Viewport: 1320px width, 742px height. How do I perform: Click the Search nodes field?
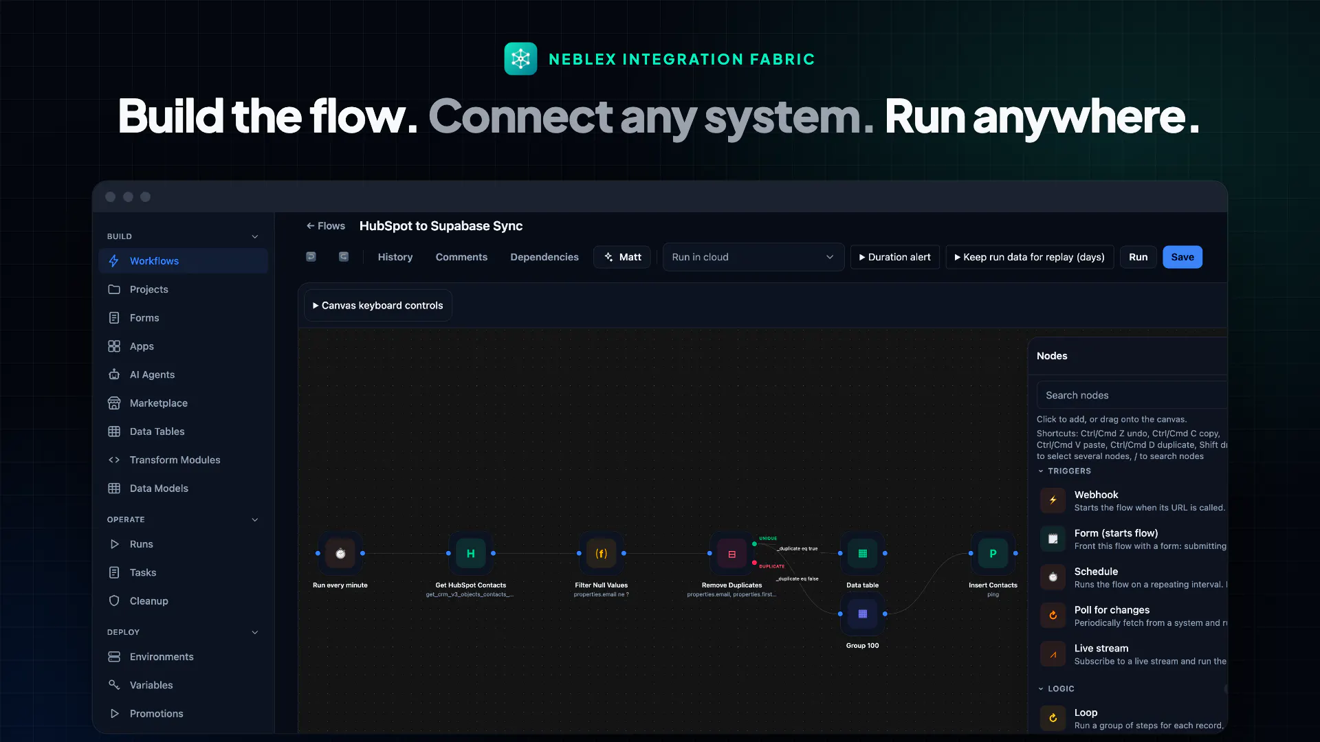point(1132,395)
